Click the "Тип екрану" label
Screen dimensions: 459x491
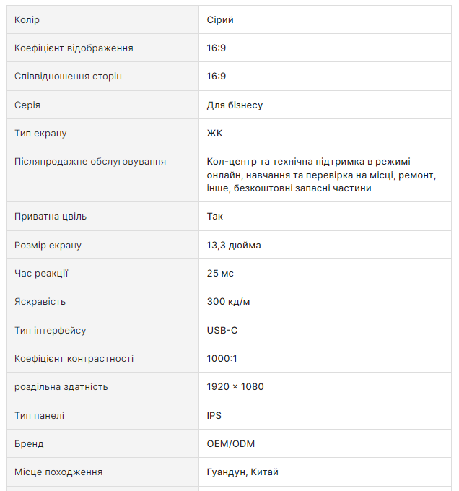tap(40, 133)
